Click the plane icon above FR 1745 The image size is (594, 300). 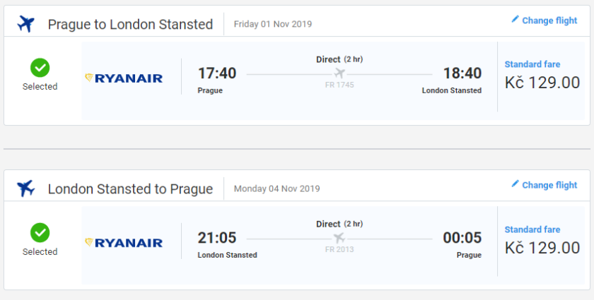pos(339,73)
